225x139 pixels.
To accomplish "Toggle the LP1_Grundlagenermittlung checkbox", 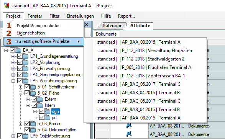I will coord(20,56).
